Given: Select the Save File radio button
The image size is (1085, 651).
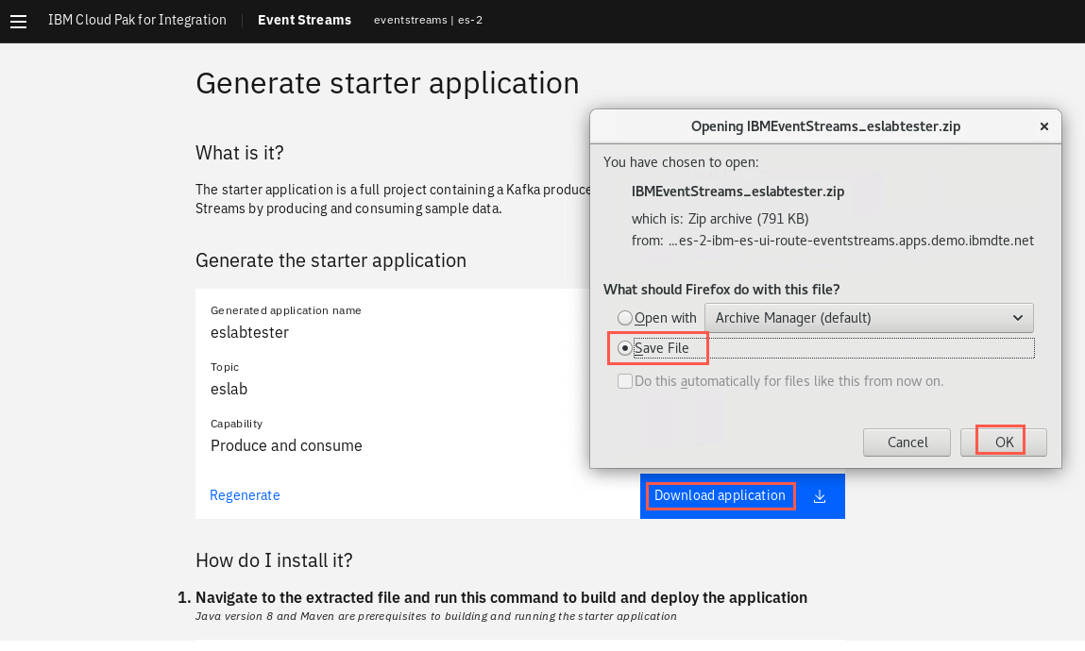Looking at the screenshot, I should tap(625, 348).
